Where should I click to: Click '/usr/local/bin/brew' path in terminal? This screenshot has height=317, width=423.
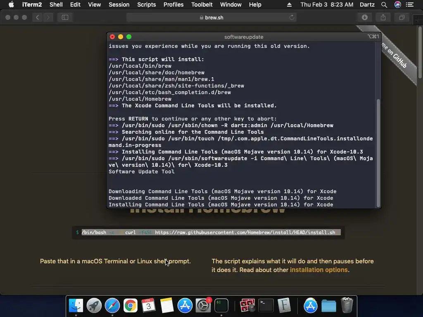pyautogui.click(x=140, y=66)
